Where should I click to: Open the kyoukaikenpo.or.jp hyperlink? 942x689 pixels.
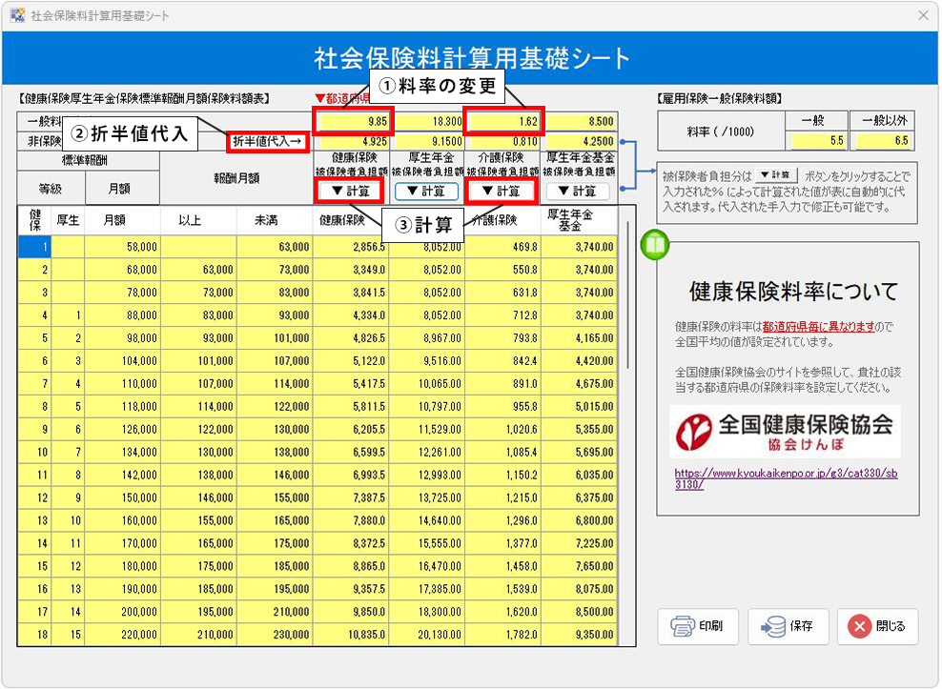[785, 477]
